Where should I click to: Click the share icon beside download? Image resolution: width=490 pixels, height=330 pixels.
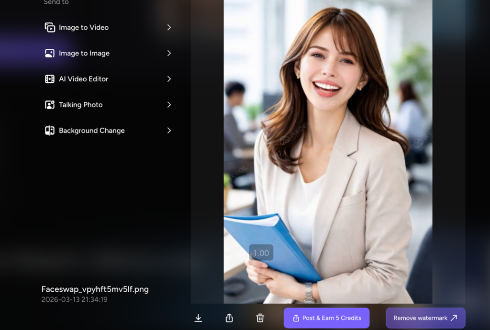[x=229, y=318]
